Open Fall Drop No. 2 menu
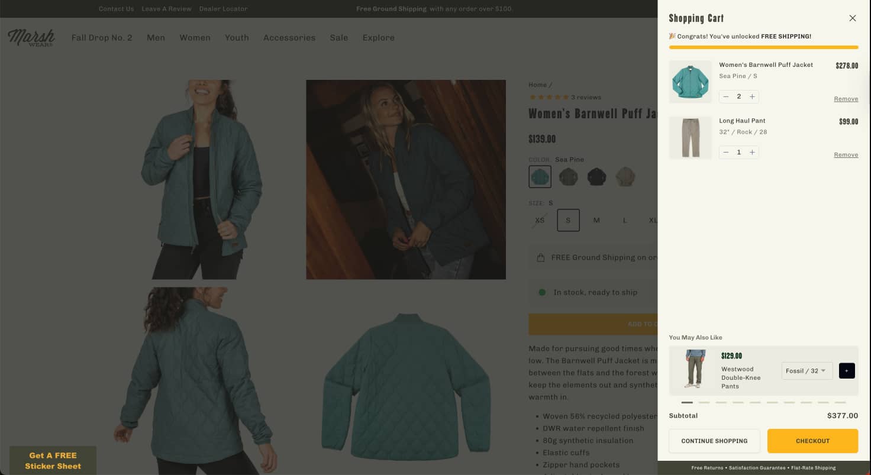This screenshot has width=871, height=475. coord(102,38)
